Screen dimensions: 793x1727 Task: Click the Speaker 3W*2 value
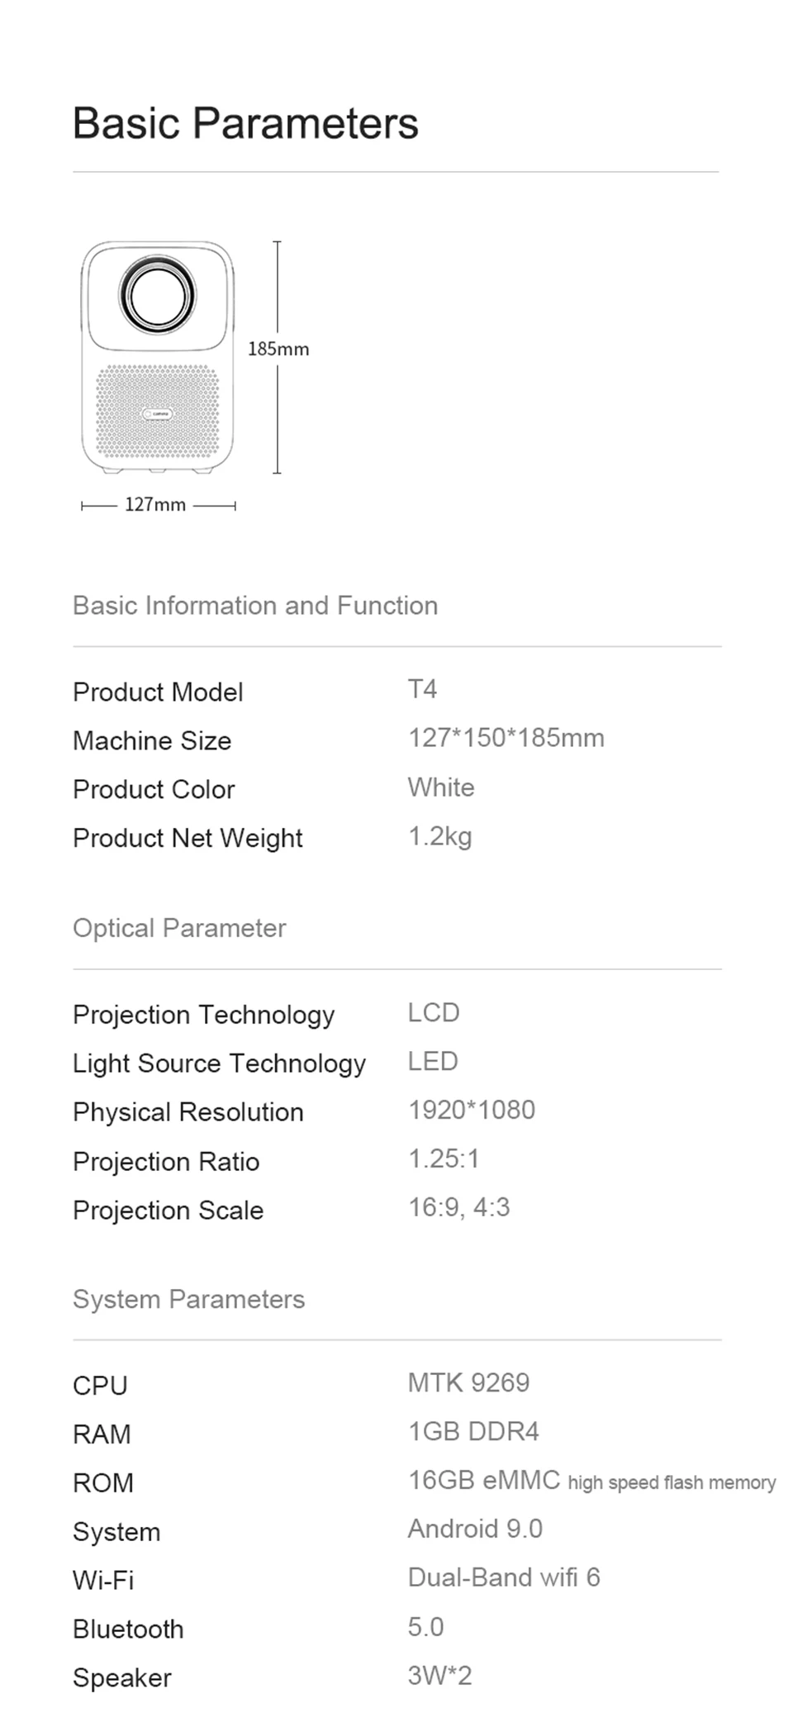(439, 1675)
